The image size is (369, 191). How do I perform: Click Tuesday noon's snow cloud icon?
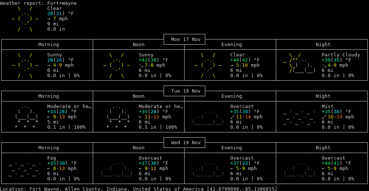click(x=117, y=117)
